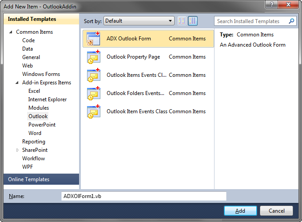Switch to medium icons list view
Viewport: 302px width, 222px height.
pyautogui.click(x=193, y=21)
